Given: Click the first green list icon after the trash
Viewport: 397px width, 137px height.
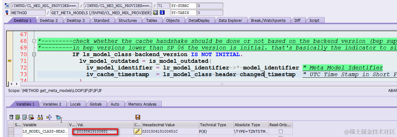Looking at the screenshot, I should pyautogui.click(x=18, y=117).
